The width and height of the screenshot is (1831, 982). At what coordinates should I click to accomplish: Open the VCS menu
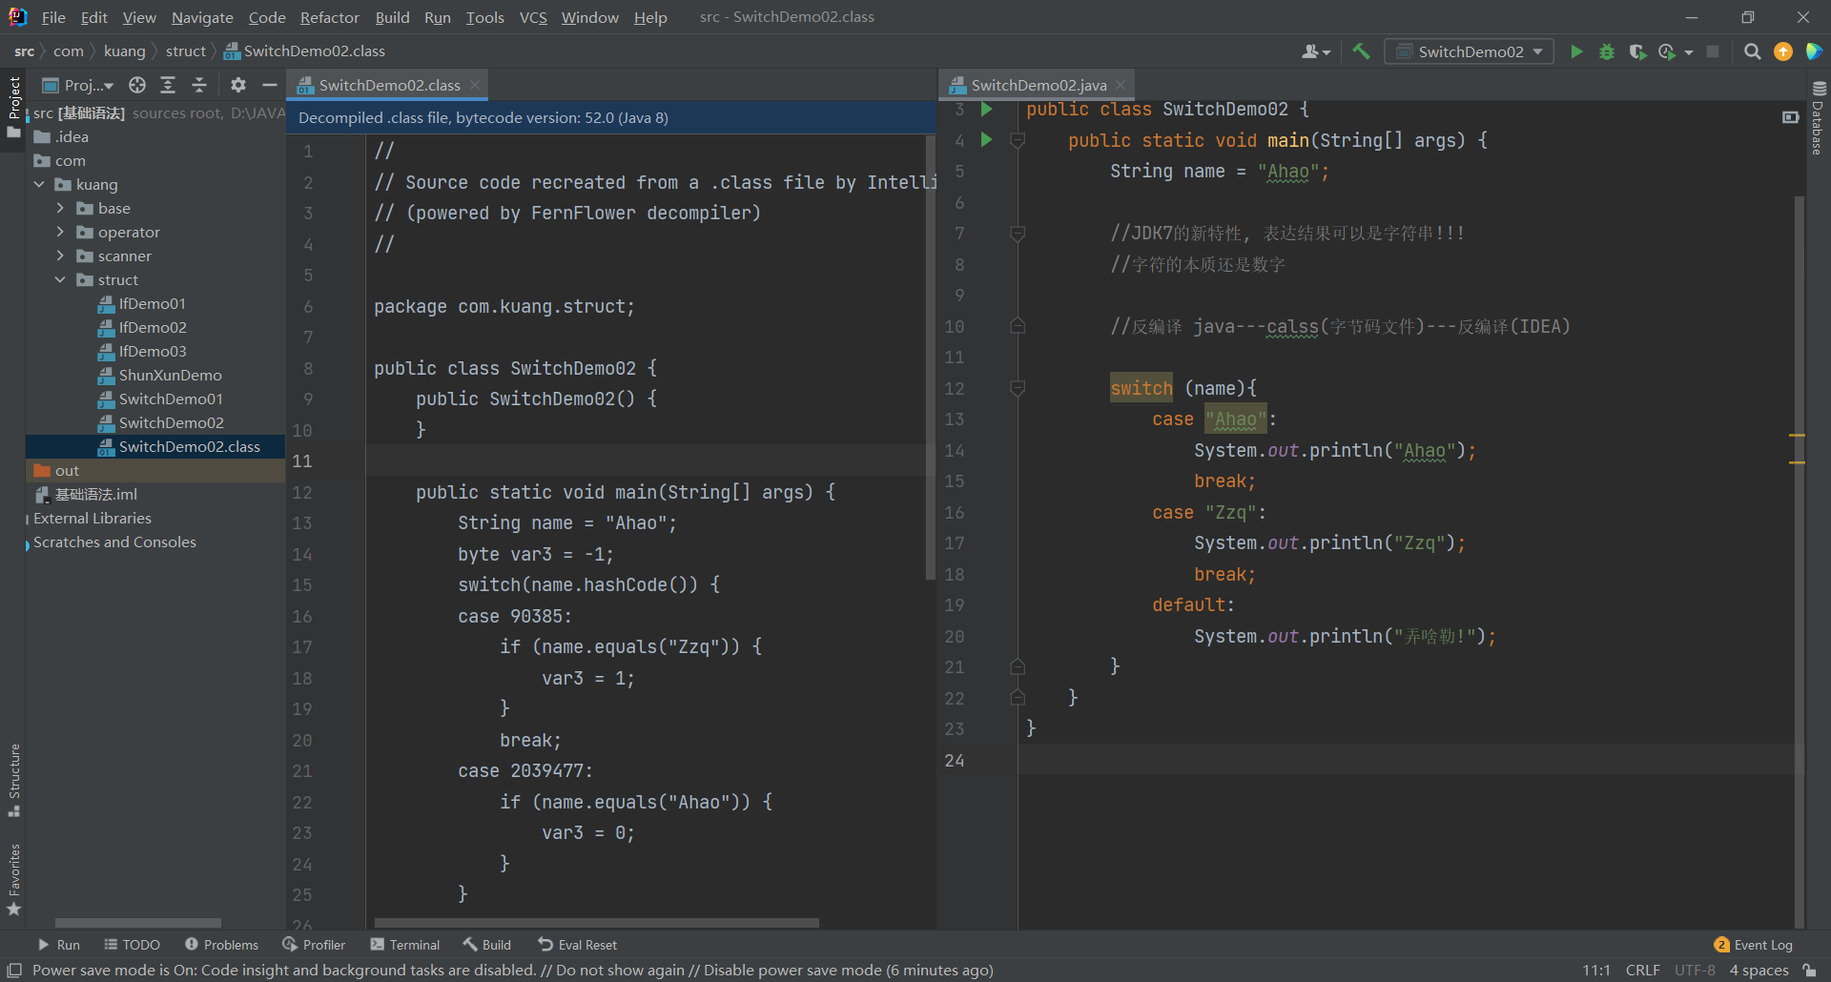(533, 17)
